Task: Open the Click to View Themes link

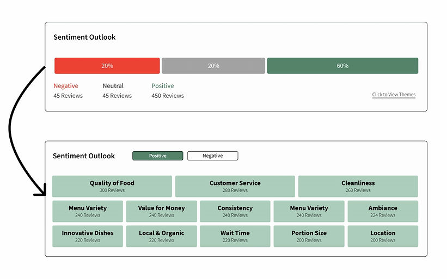Action: tap(394, 95)
